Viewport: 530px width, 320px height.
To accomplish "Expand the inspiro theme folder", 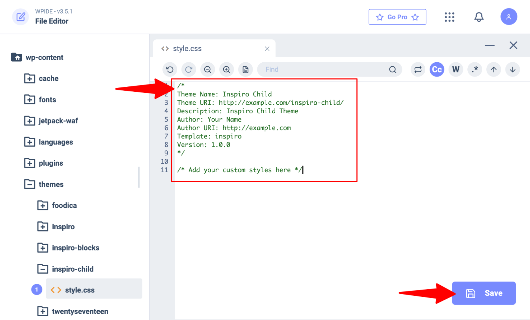I will click(x=43, y=227).
